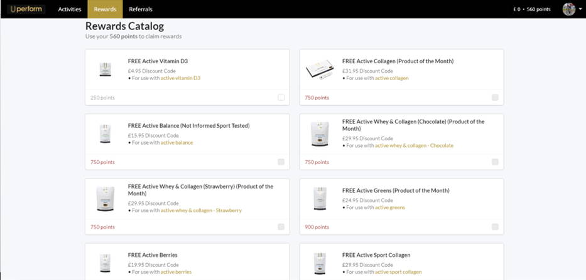Viewport: 586px width, 280px height.
Task: Click the Rewards Catalog heading
Action: tap(124, 26)
